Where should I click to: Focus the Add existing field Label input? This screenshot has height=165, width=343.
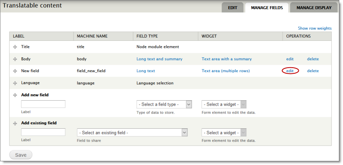point(43,132)
